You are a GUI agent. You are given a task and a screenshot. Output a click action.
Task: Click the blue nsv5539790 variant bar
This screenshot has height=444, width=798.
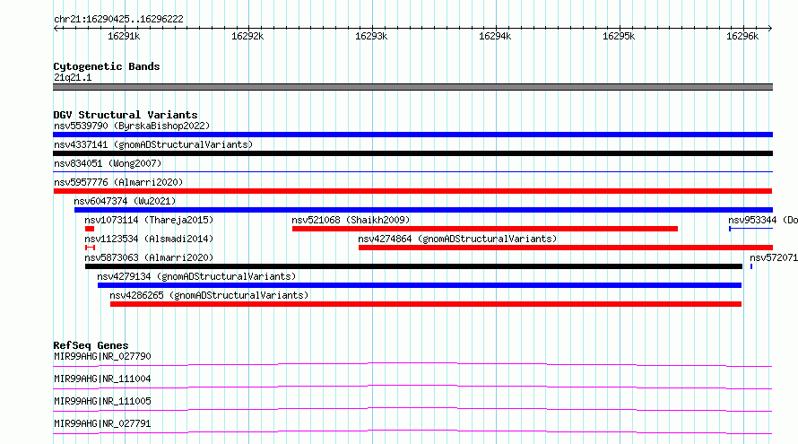click(x=412, y=135)
